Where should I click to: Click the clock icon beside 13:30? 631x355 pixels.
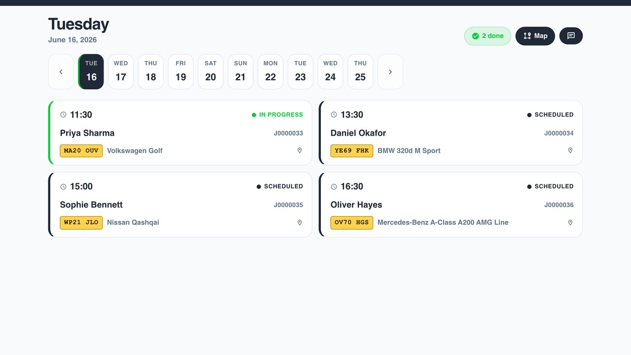tap(334, 115)
